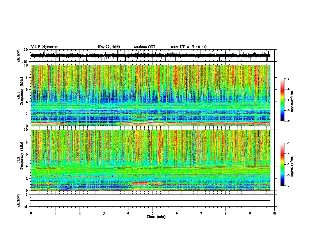Click the 'start UT = 7 : 0 : 0' text
Viewport: 309px width, 239px height.
tap(188, 47)
